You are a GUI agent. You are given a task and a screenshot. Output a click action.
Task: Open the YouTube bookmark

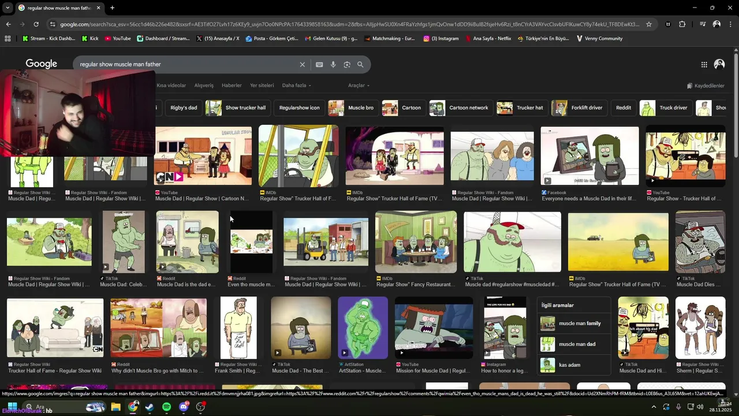tap(117, 39)
